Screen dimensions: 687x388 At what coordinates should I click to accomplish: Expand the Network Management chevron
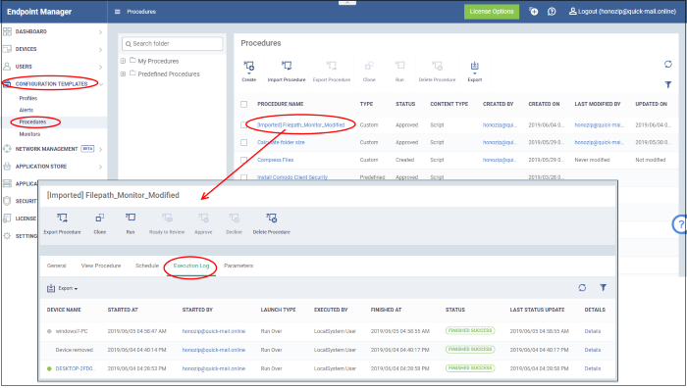pyautogui.click(x=100, y=149)
